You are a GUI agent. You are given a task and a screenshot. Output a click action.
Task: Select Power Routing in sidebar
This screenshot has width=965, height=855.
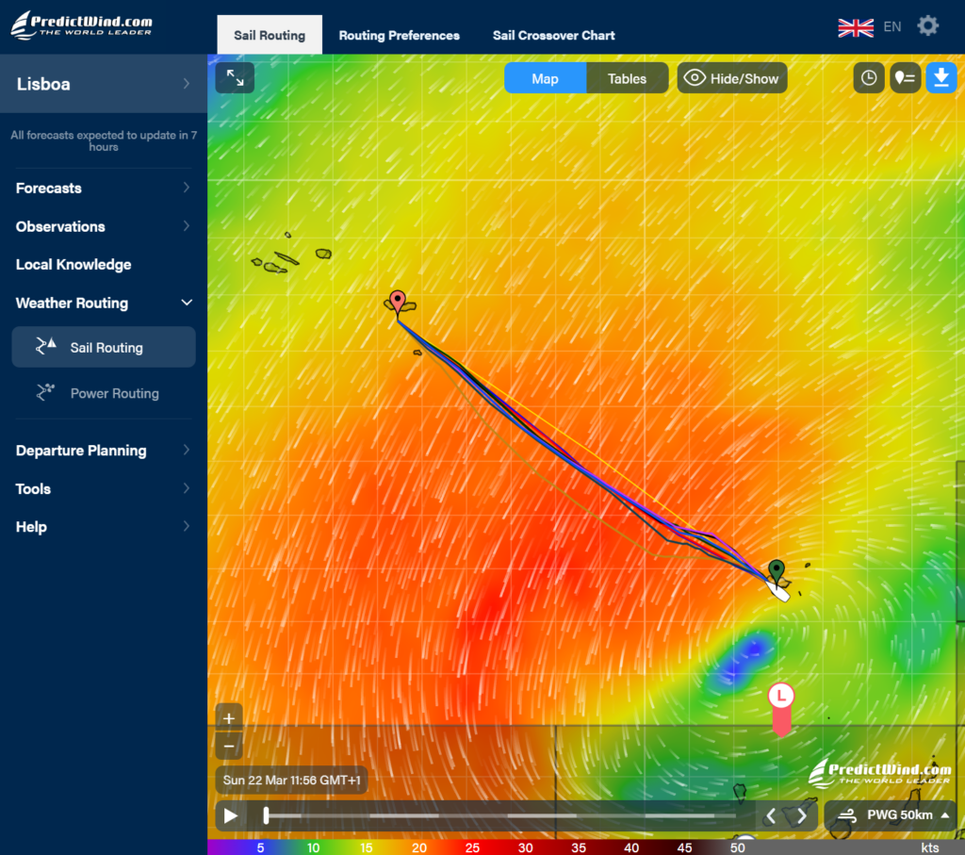point(114,393)
